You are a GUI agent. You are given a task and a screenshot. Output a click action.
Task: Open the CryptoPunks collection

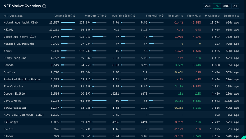point(12,101)
